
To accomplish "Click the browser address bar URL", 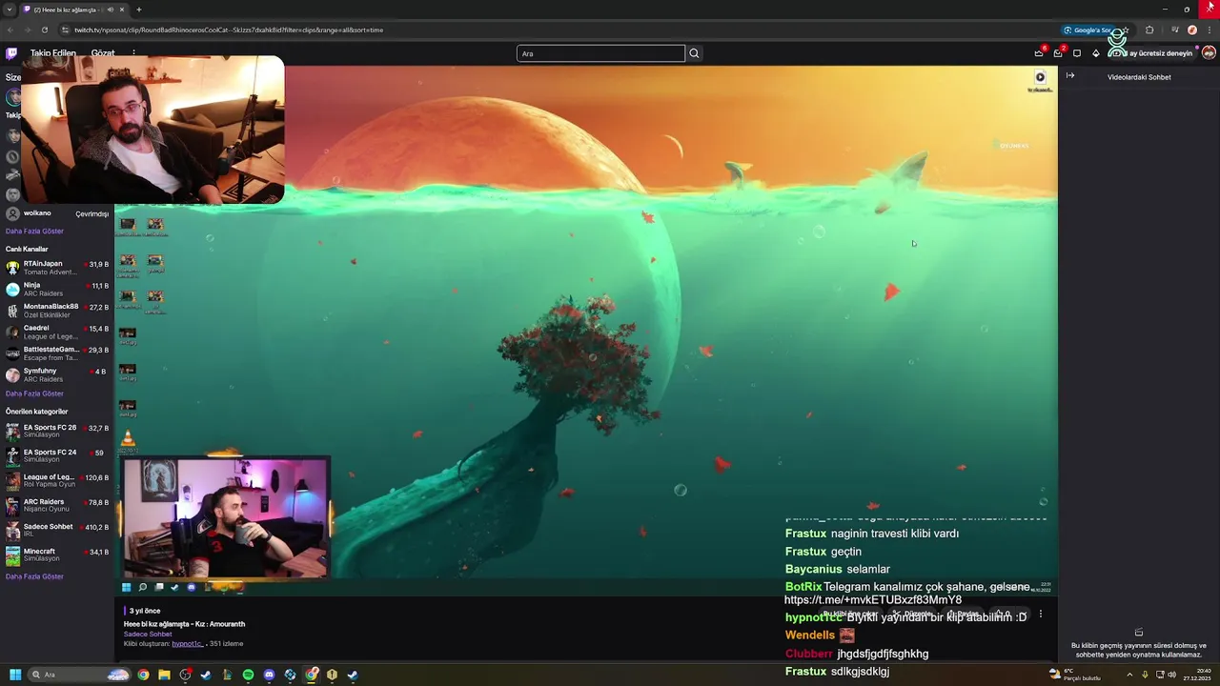I will pos(229,30).
